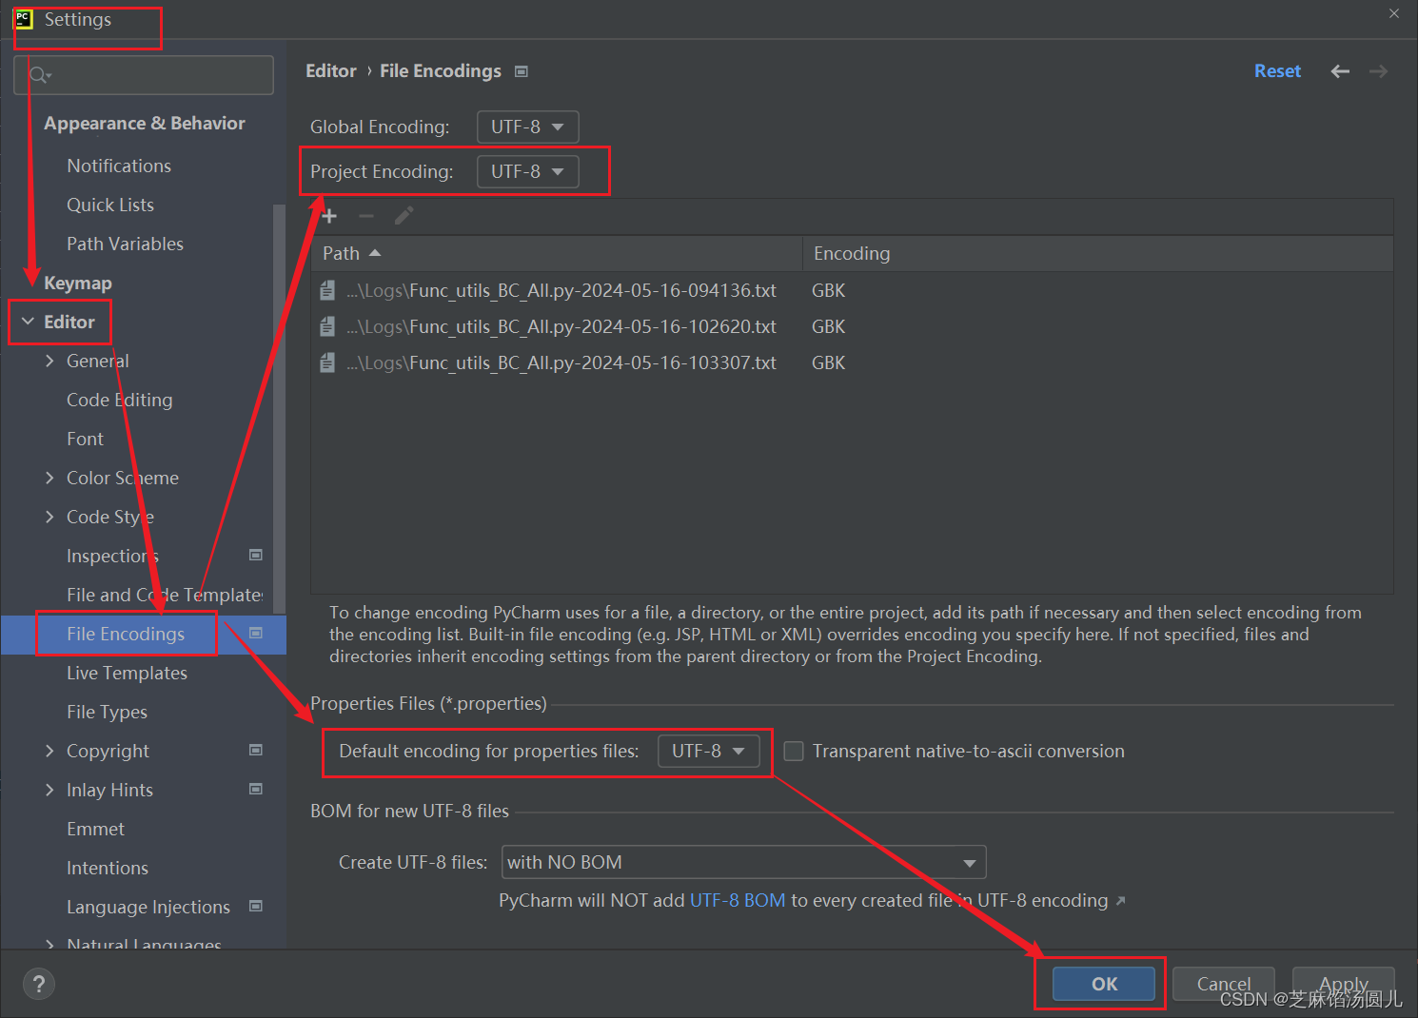The image size is (1418, 1018).
Task: Close the Settings dialog
Action: click(1394, 13)
